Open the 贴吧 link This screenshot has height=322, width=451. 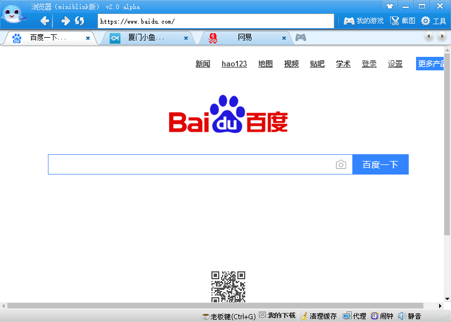(317, 64)
